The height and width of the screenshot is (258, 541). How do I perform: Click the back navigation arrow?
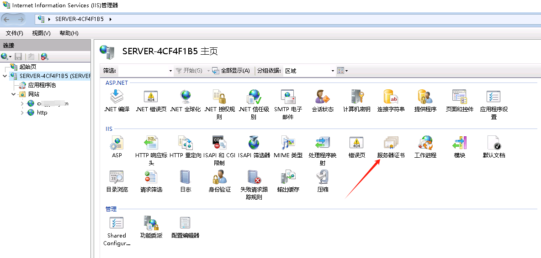(6, 19)
